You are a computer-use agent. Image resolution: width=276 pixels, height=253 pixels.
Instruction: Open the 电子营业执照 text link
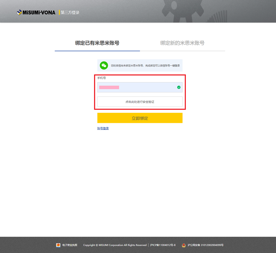(70, 245)
